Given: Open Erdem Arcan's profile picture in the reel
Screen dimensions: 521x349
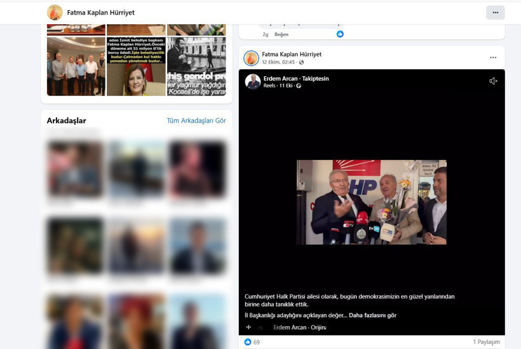Looking at the screenshot, I should (x=253, y=81).
